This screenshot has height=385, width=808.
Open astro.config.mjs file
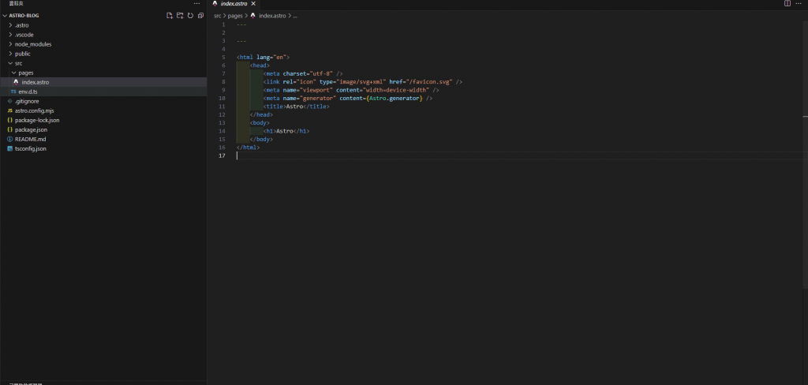(103, 110)
